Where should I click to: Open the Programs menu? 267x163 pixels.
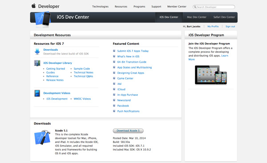tap(139, 7)
